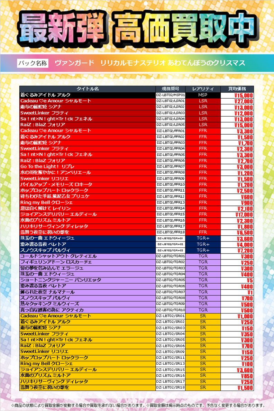Image resolution: width=274 pixels, height=411 pixels.
Task: Click the 最新弾 高価買取中 banner title
Action: [x=137, y=28]
